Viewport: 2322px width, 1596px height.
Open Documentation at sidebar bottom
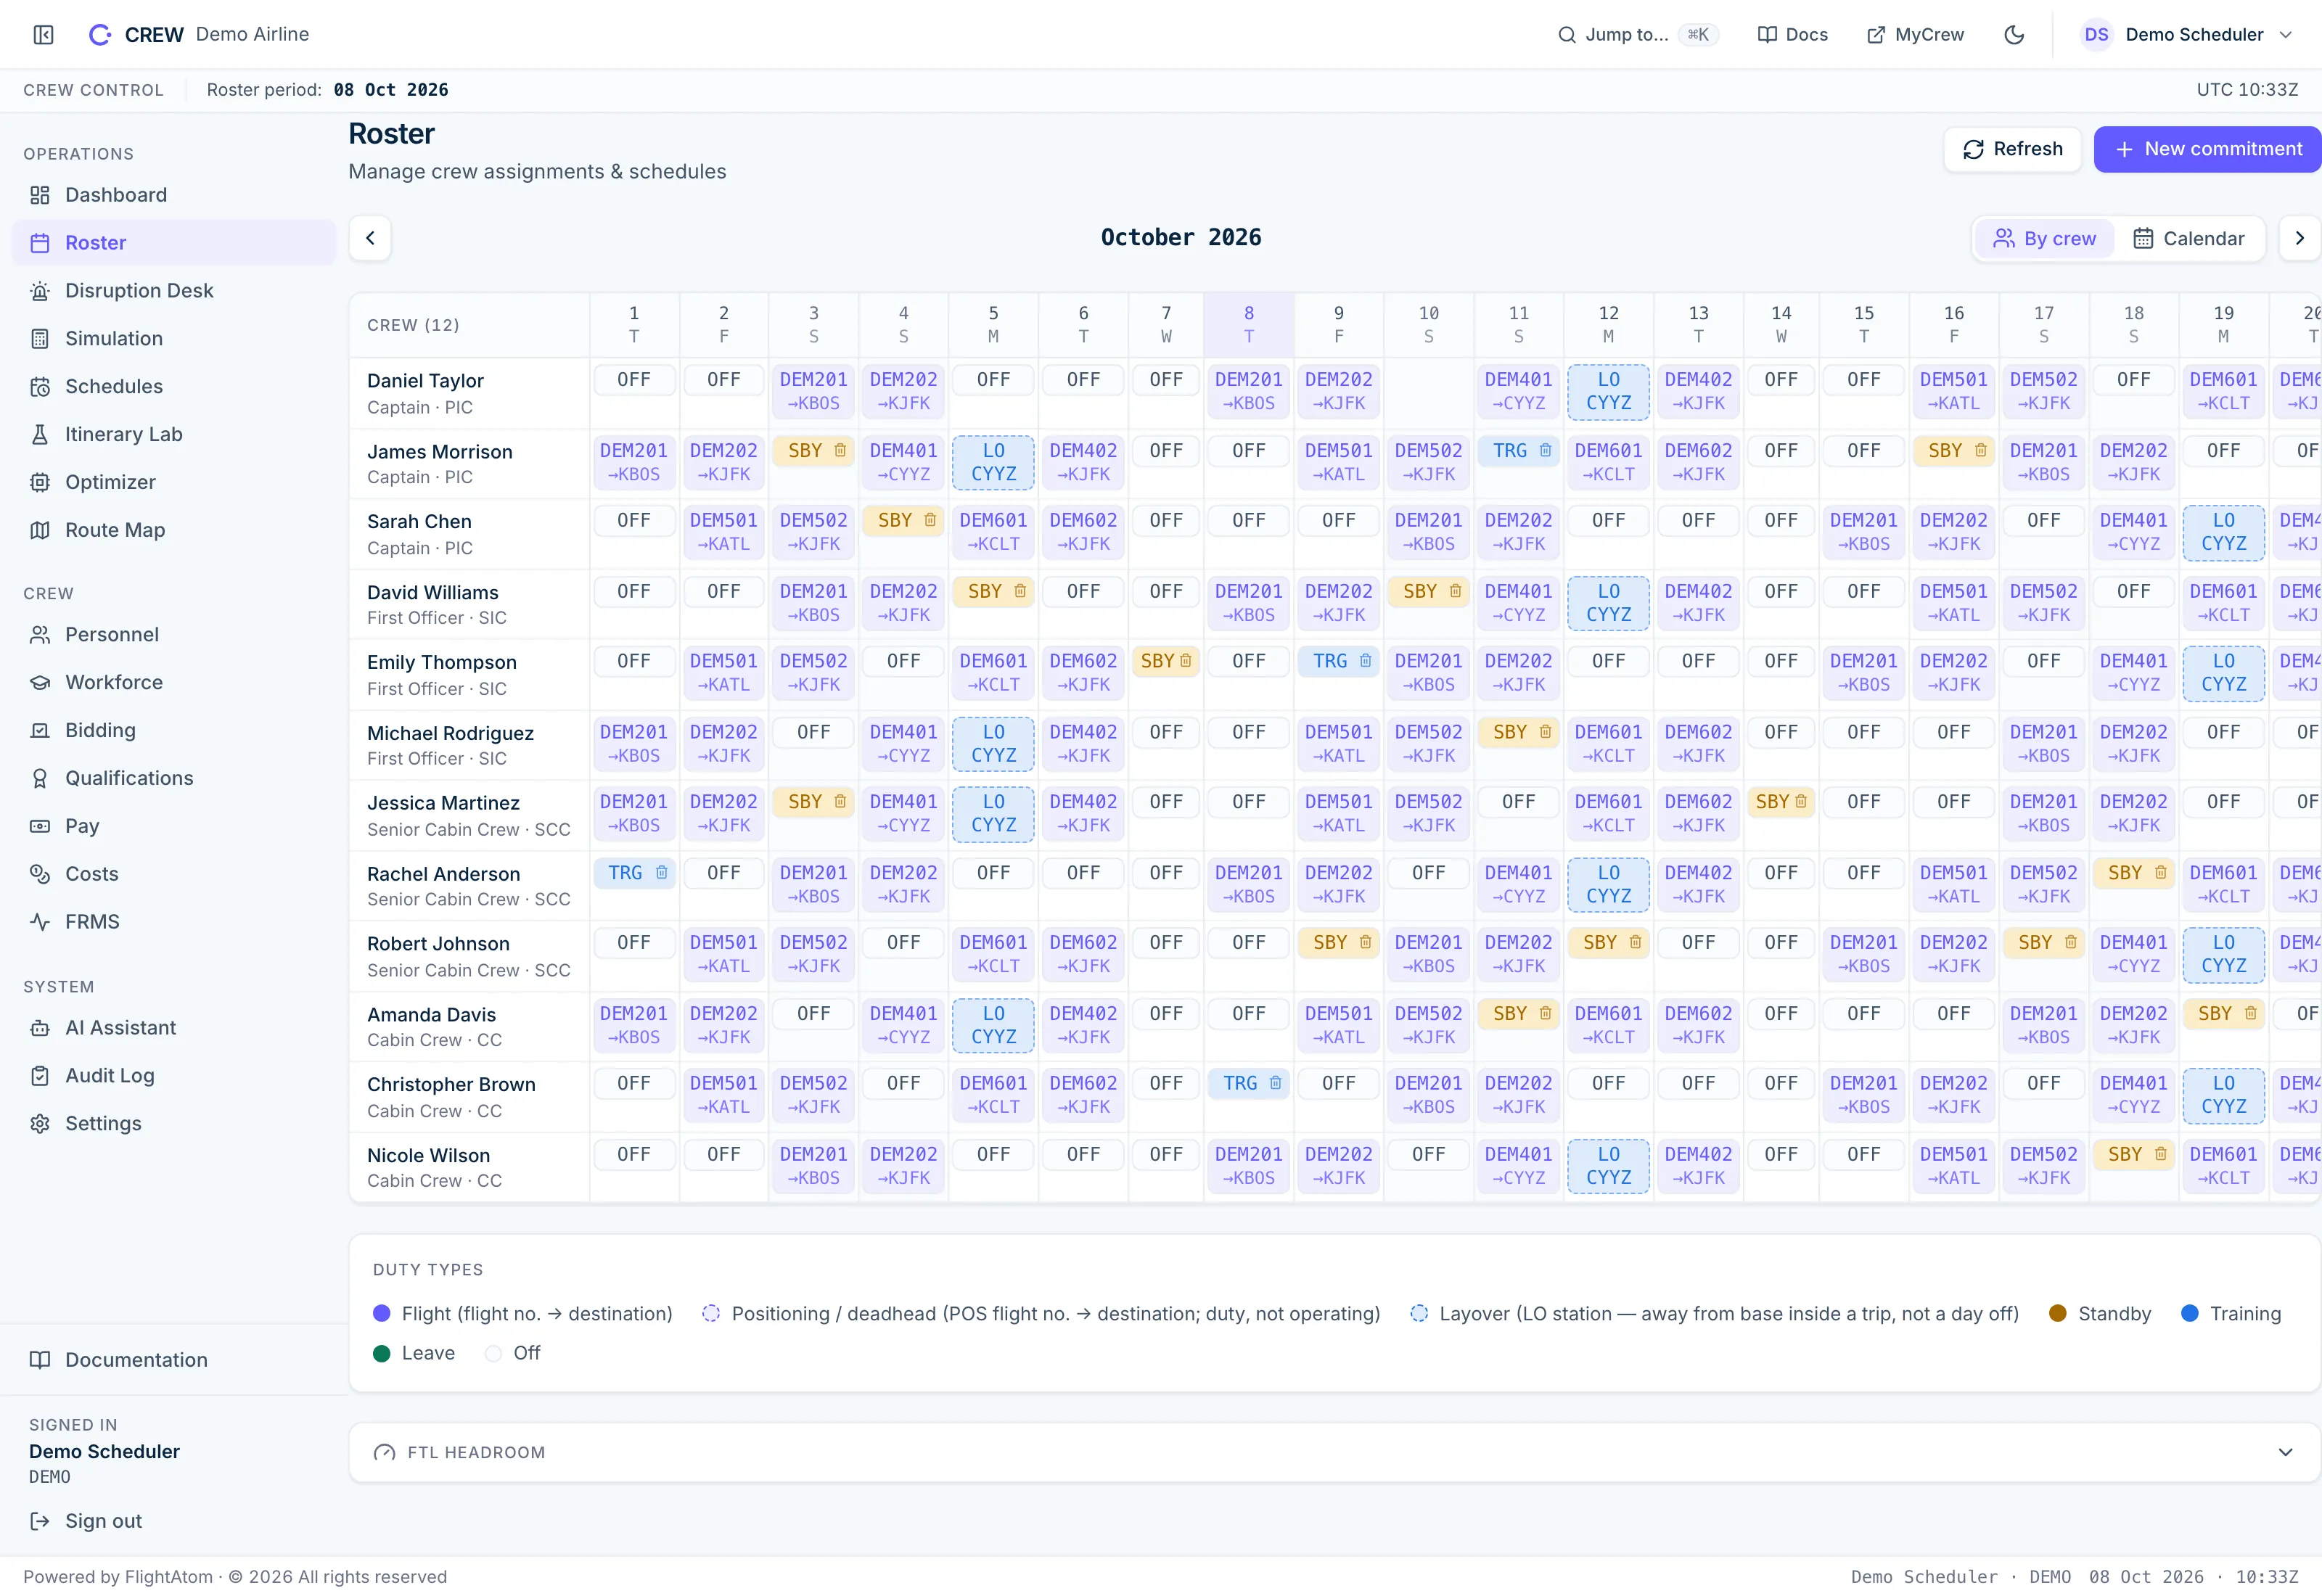point(174,1361)
